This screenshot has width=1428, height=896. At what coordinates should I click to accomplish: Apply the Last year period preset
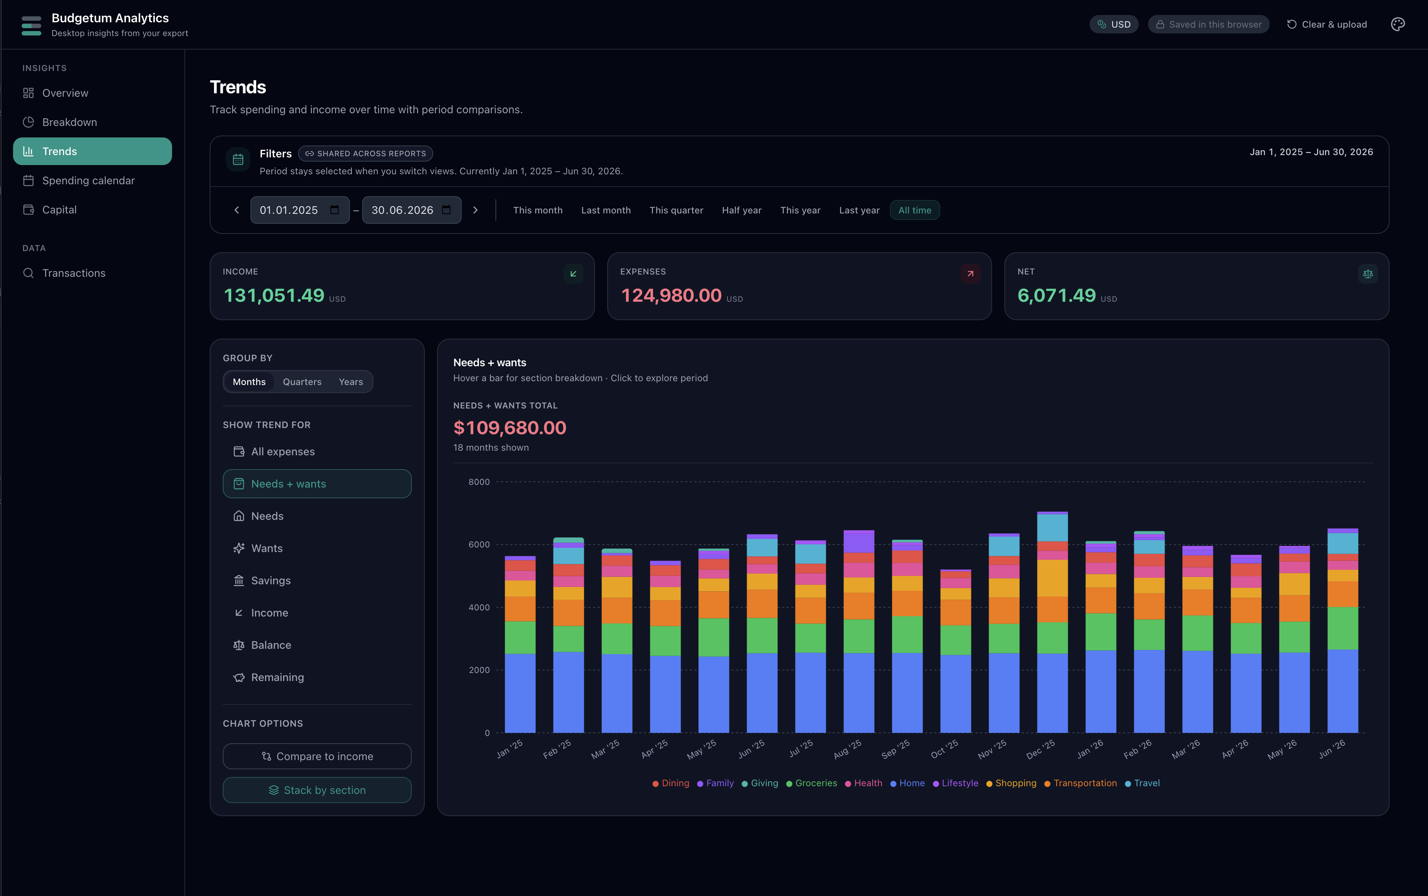click(859, 210)
